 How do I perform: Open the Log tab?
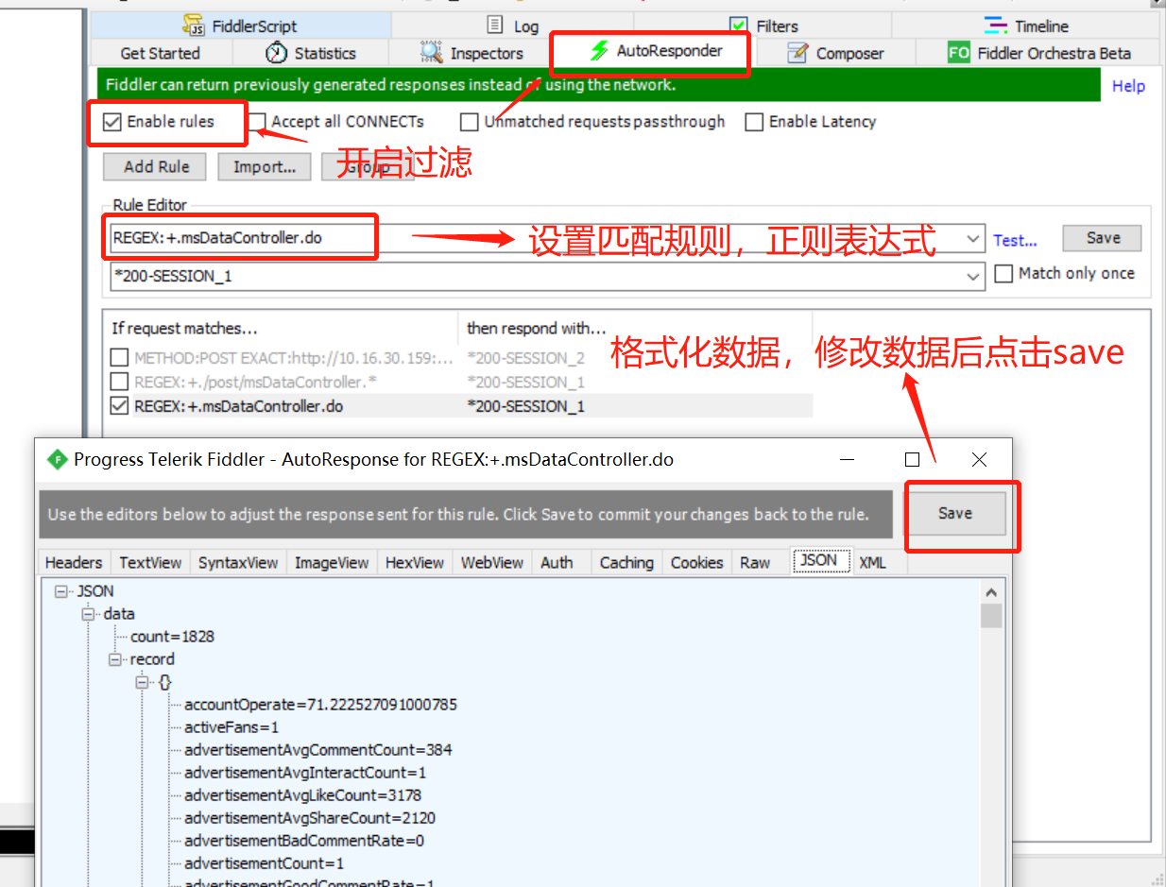512,26
